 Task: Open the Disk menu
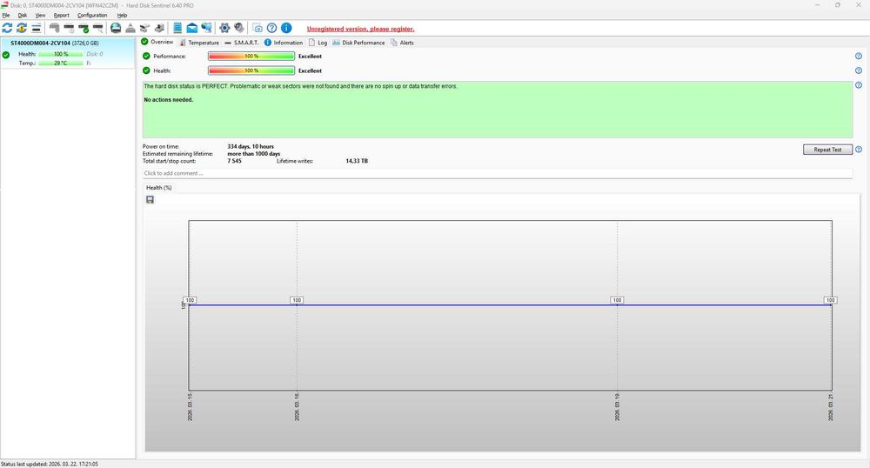click(23, 15)
